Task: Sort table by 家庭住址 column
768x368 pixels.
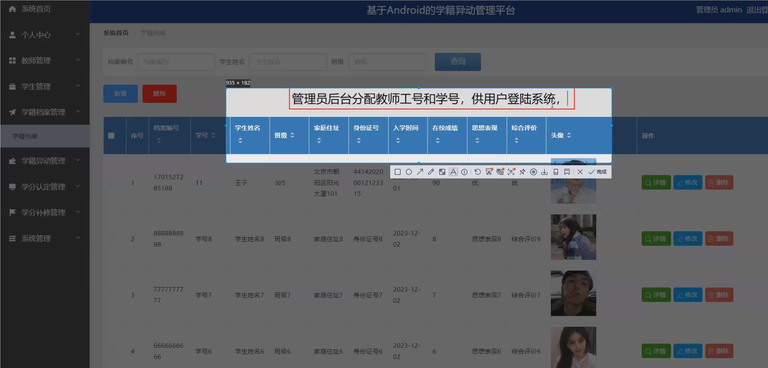Action: pyautogui.click(x=319, y=141)
